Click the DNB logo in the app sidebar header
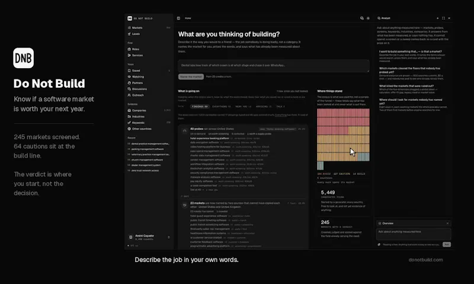This screenshot has height=284, width=474. click(130, 18)
